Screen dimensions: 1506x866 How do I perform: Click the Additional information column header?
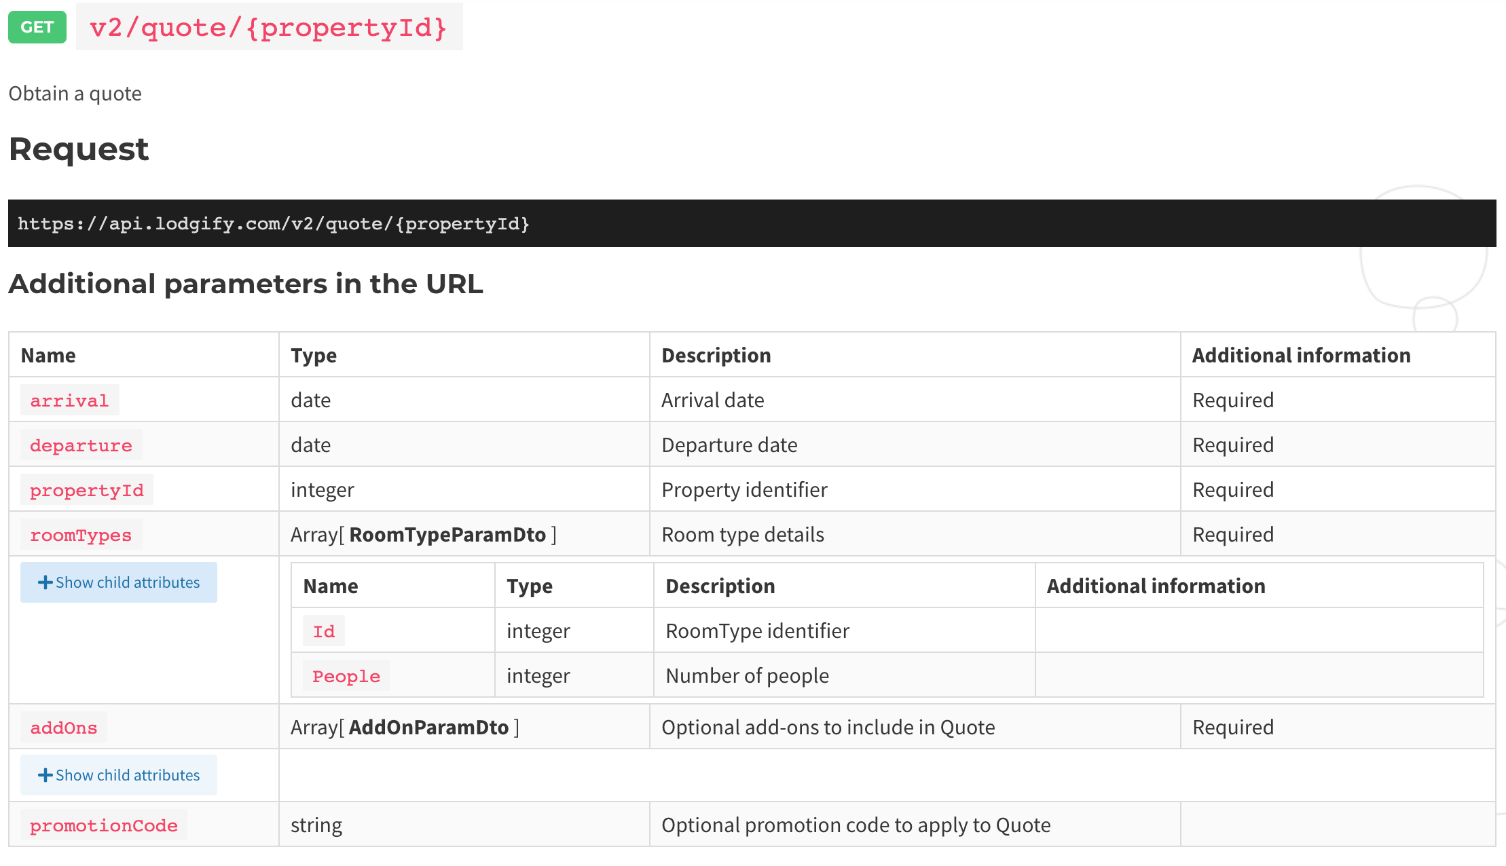[x=1301, y=356]
